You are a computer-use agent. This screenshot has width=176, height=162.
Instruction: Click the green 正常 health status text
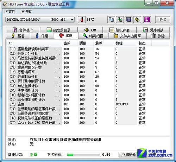33,155
